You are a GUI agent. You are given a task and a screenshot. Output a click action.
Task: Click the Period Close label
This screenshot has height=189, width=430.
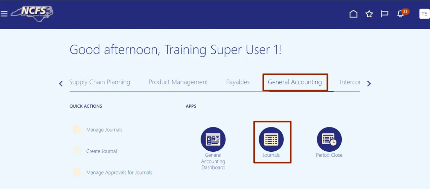click(x=329, y=155)
